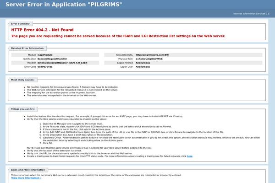The width and height of the screenshot is (275, 183).
Task: Click the 'Requested URL' field label
Action: (124, 55)
